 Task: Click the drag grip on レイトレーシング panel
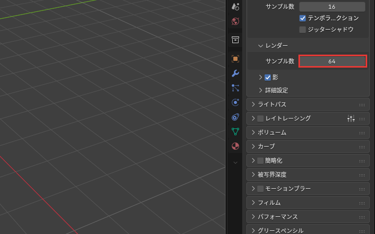point(362,119)
